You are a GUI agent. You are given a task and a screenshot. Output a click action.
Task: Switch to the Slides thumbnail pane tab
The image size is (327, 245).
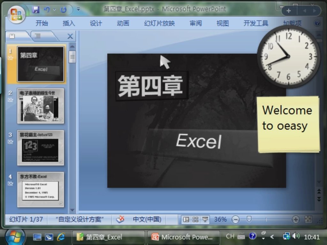(x=12, y=36)
